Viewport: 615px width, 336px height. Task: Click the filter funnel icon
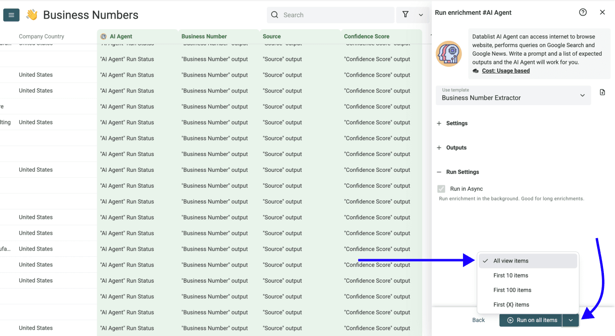405,15
